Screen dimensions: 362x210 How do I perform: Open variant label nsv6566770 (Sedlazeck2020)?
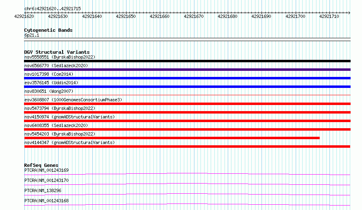click(x=56, y=66)
